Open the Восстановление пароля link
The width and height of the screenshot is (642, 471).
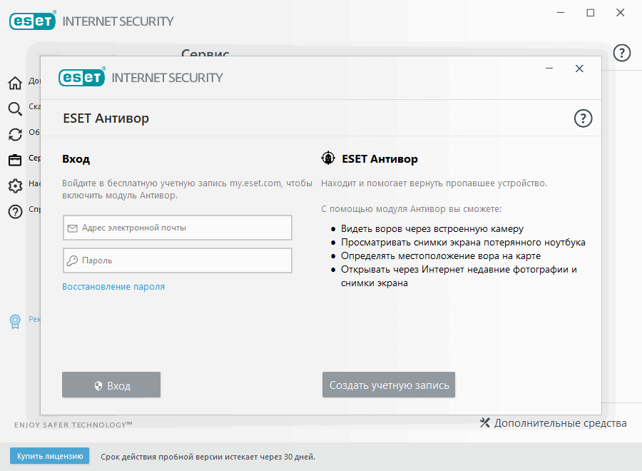113,287
